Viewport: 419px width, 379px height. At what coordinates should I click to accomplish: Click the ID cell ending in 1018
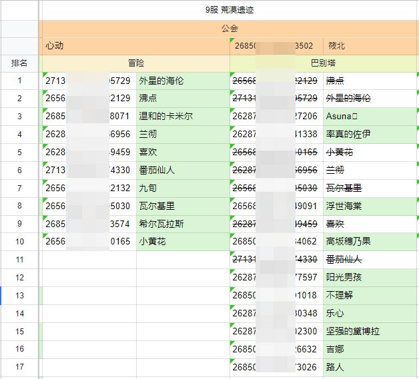tap(276, 296)
